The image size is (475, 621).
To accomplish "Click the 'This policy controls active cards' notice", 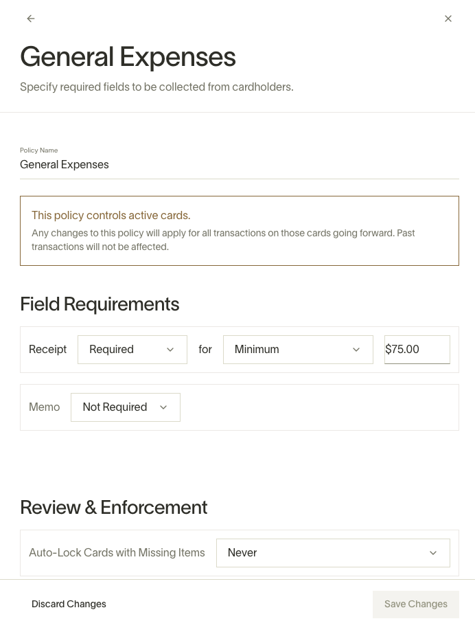I will coord(240,231).
